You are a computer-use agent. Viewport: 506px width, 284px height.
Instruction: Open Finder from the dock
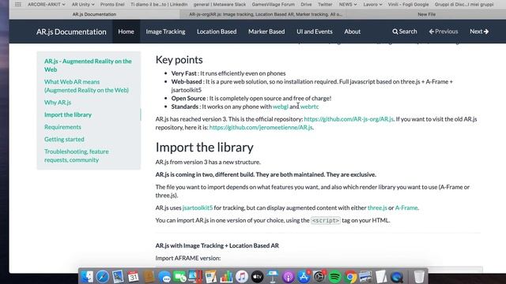[x=87, y=277]
